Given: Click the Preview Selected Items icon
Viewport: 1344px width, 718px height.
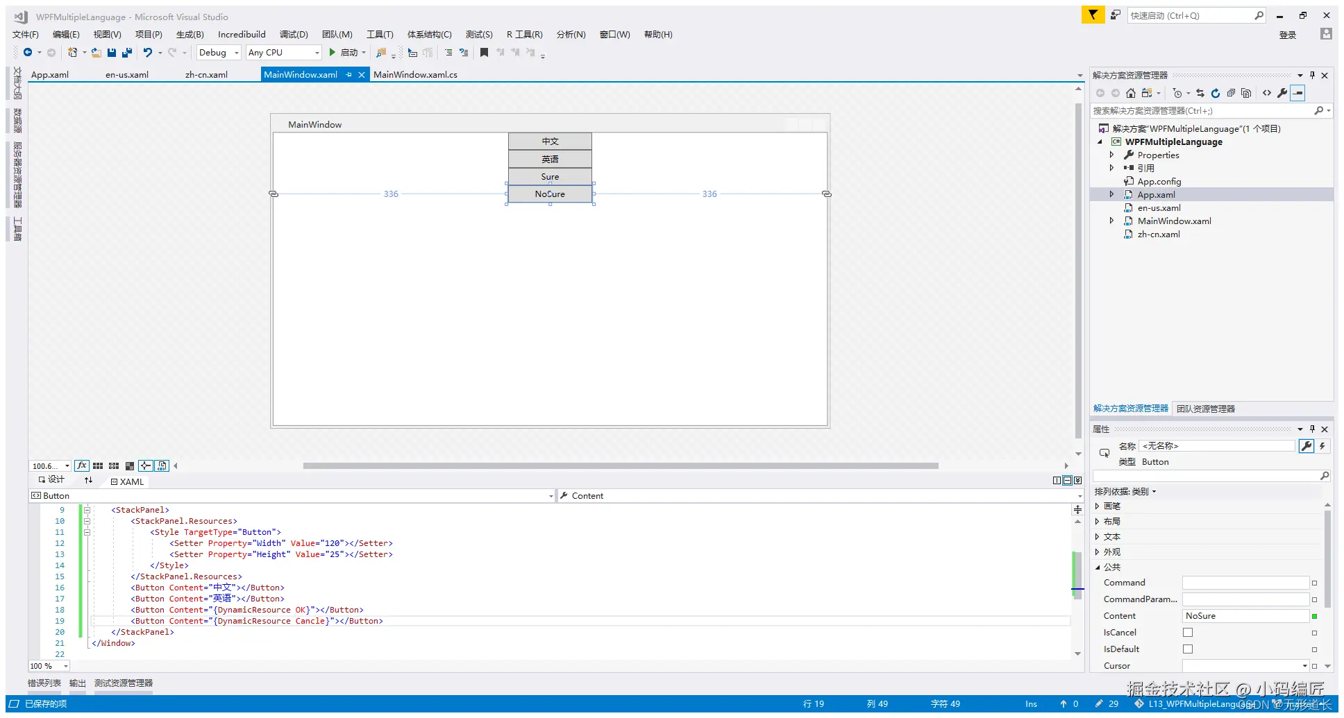Looking at the screenshot, I should pos(1298,93).
